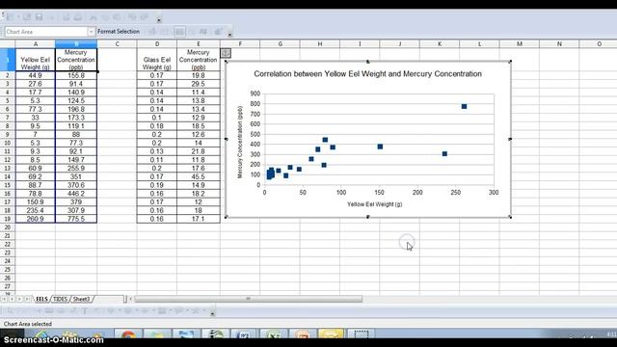Screen dimensions: 617x347
Task: Click the first-sheet navigation arrow
Action: (4, 299)
